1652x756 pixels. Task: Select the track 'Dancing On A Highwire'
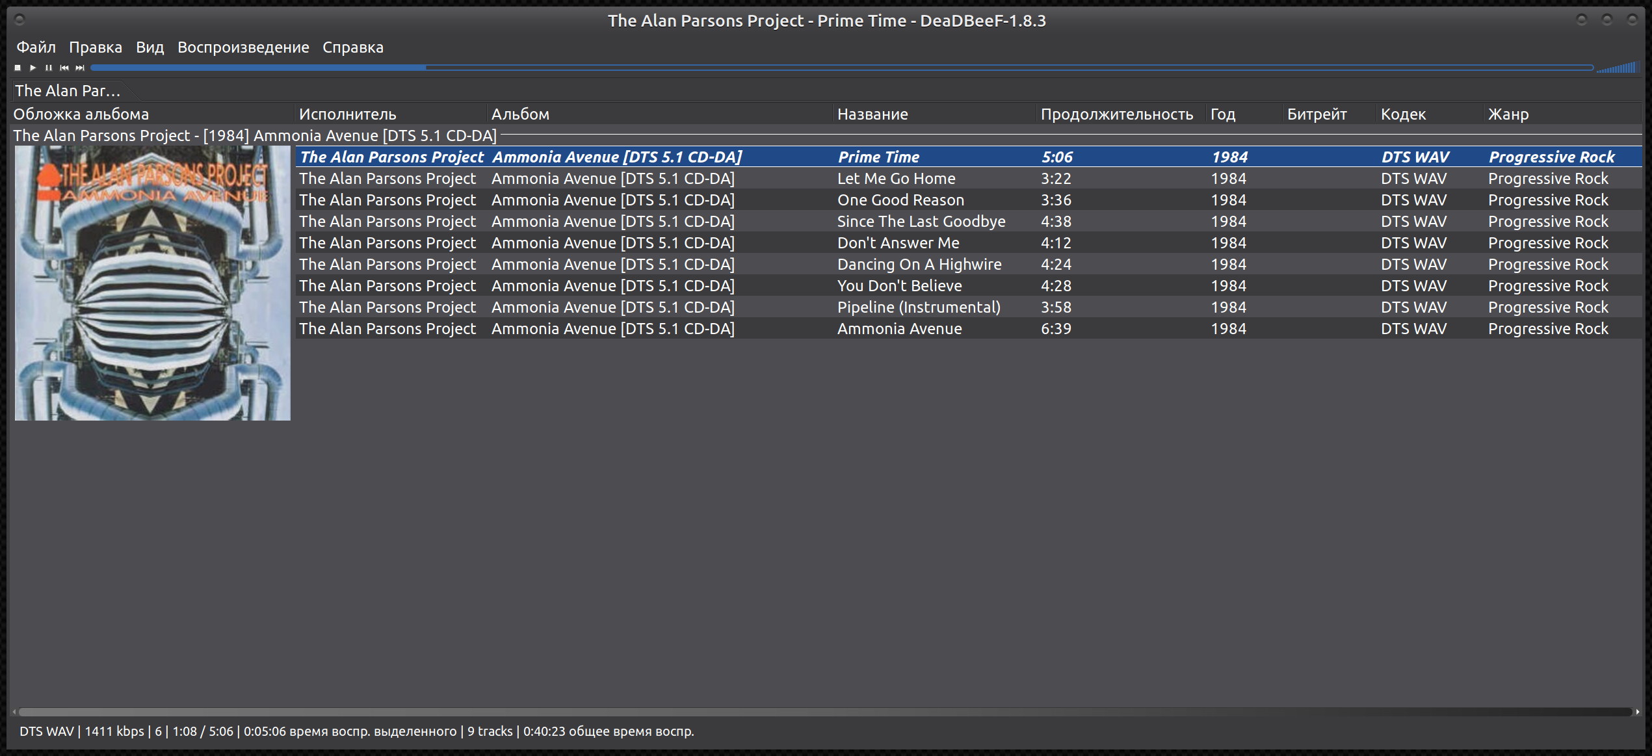(969, 265)
